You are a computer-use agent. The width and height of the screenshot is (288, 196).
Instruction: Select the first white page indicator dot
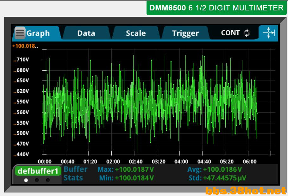pos(26,180)
